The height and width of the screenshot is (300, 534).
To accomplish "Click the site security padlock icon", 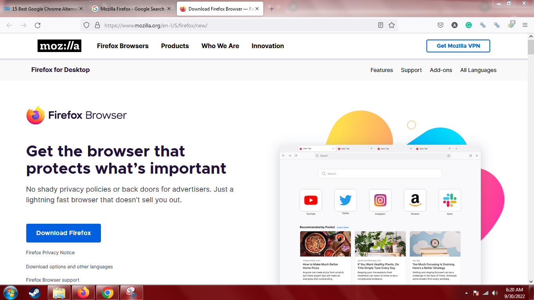I will (97, 25).
